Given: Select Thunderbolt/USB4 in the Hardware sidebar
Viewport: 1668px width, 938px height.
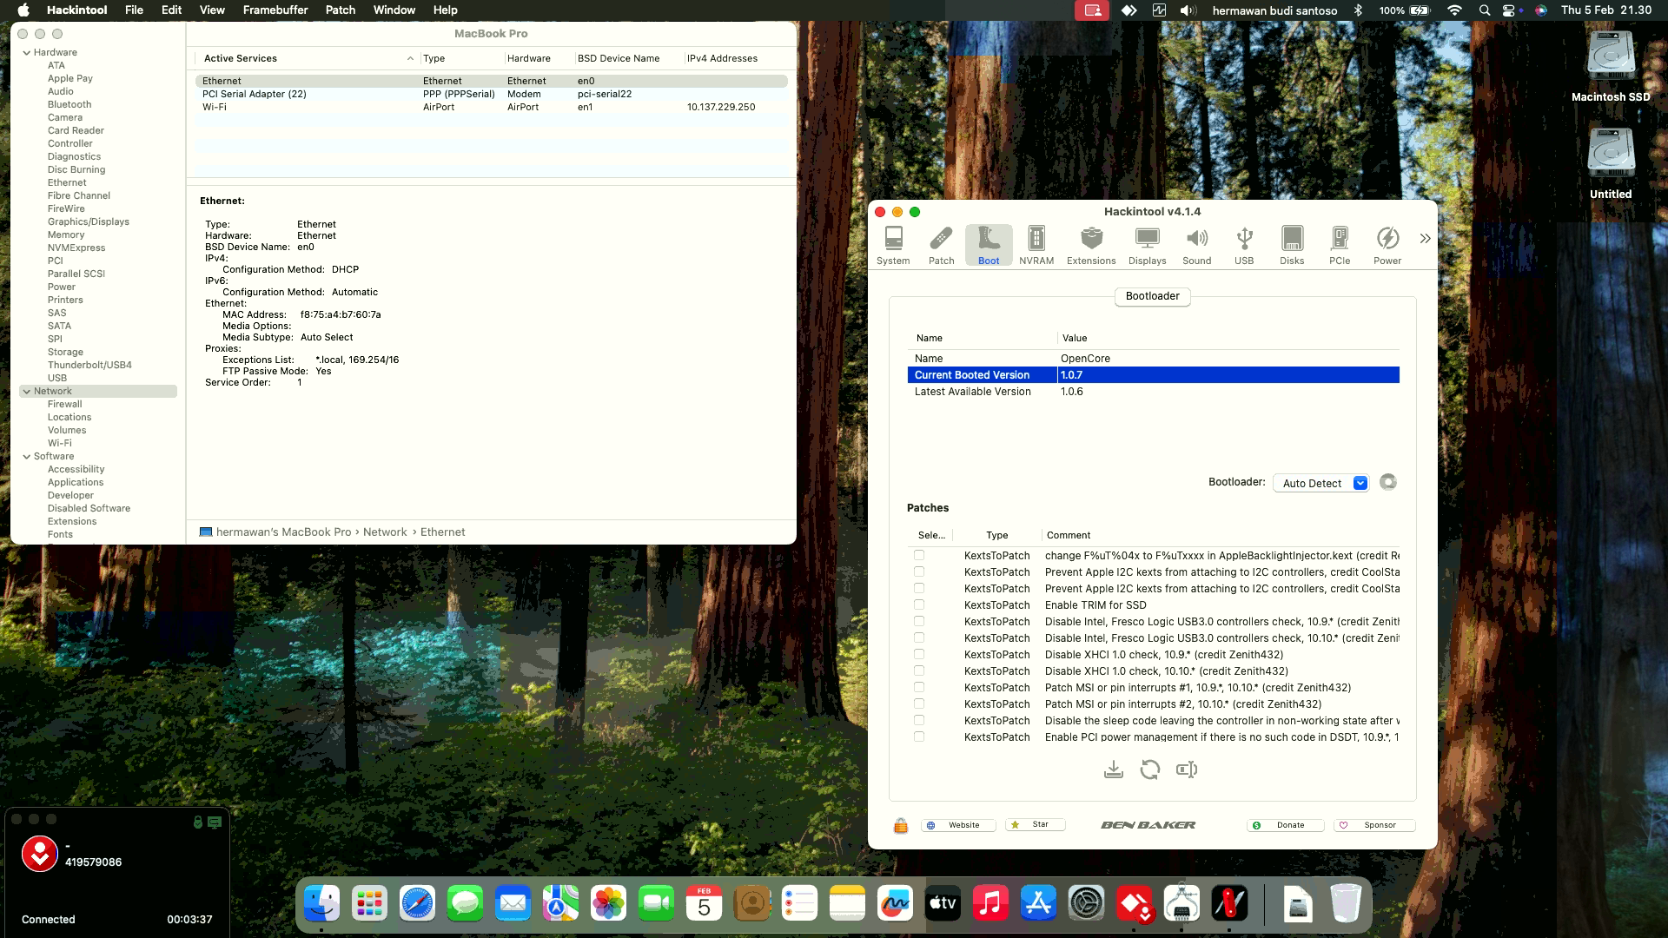Looking at the screenshot, I should point(89,366).
